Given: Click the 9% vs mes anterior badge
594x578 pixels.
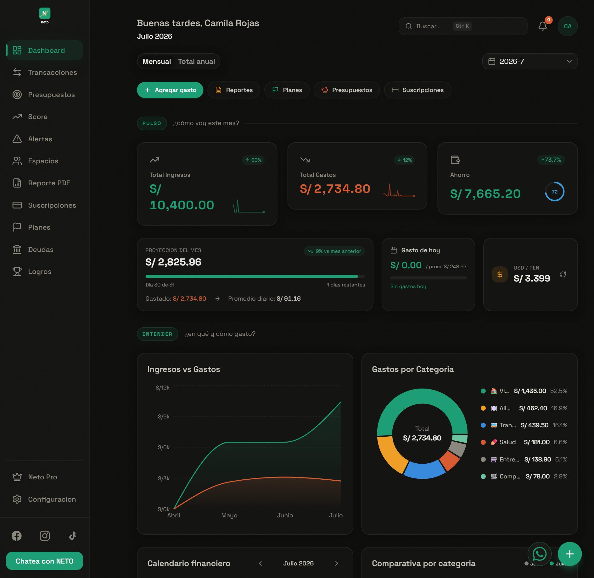Looking at the screenshot, I should point(334,251).
